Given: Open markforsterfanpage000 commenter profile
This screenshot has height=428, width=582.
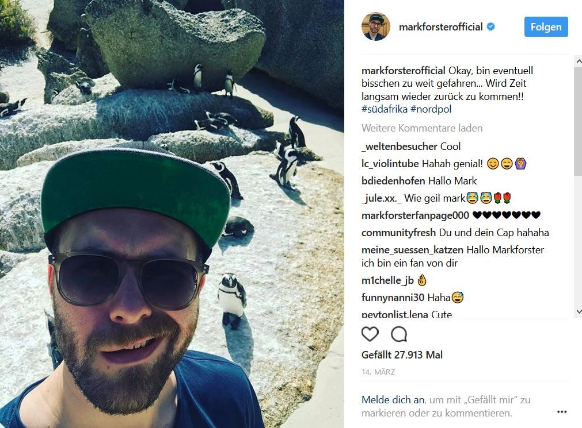Looking at the screenshot, I should point(415,215).
